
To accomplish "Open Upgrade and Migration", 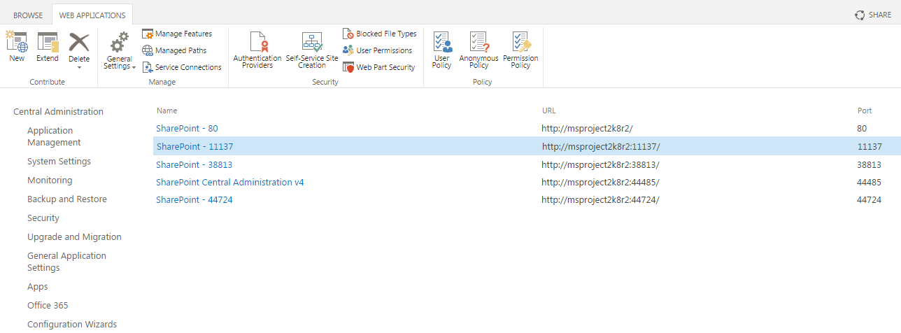I will click(x=74, y=236).
